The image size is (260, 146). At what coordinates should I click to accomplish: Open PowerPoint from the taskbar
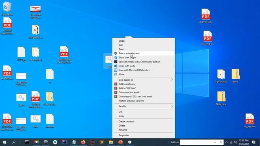[x=121, y=142]
